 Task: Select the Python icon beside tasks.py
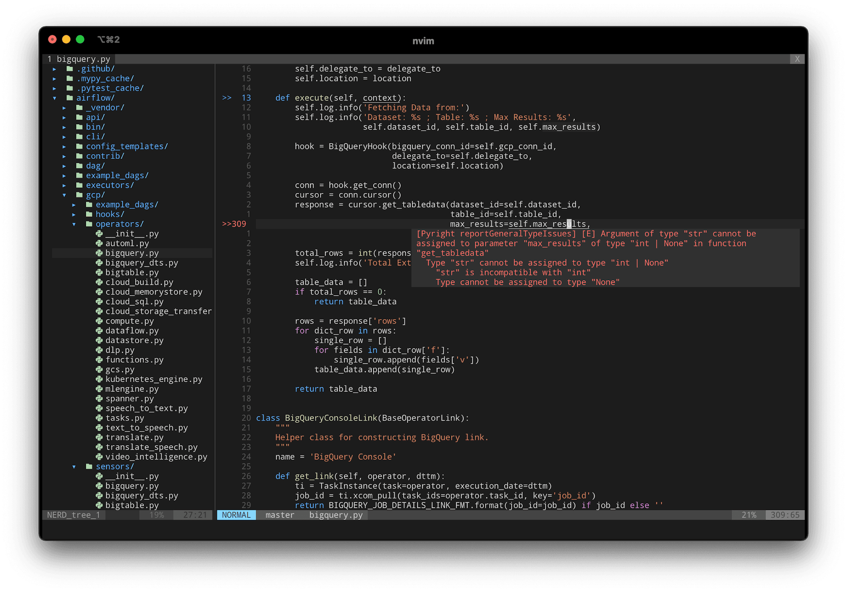(x=99, y=418)
